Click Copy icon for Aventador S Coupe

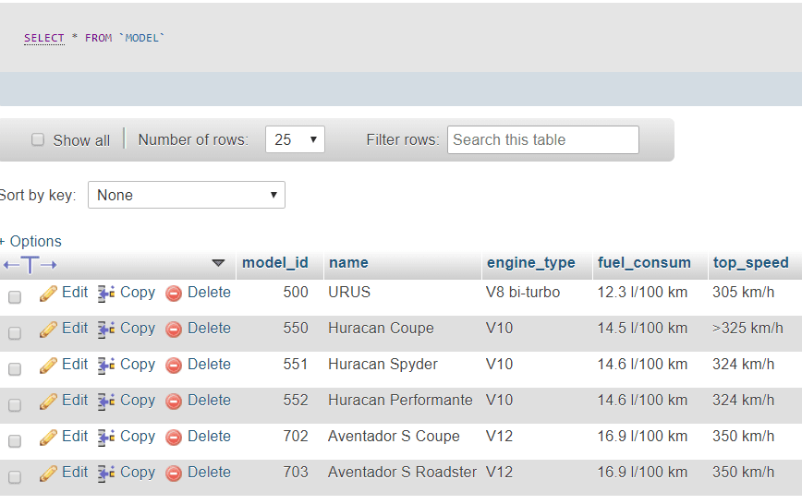click(106, 438)
